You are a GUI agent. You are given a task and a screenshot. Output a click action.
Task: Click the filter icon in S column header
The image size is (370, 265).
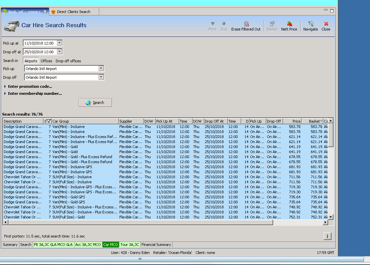point(49,121)
